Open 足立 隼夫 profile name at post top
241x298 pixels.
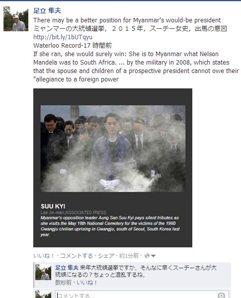[47, 10]
